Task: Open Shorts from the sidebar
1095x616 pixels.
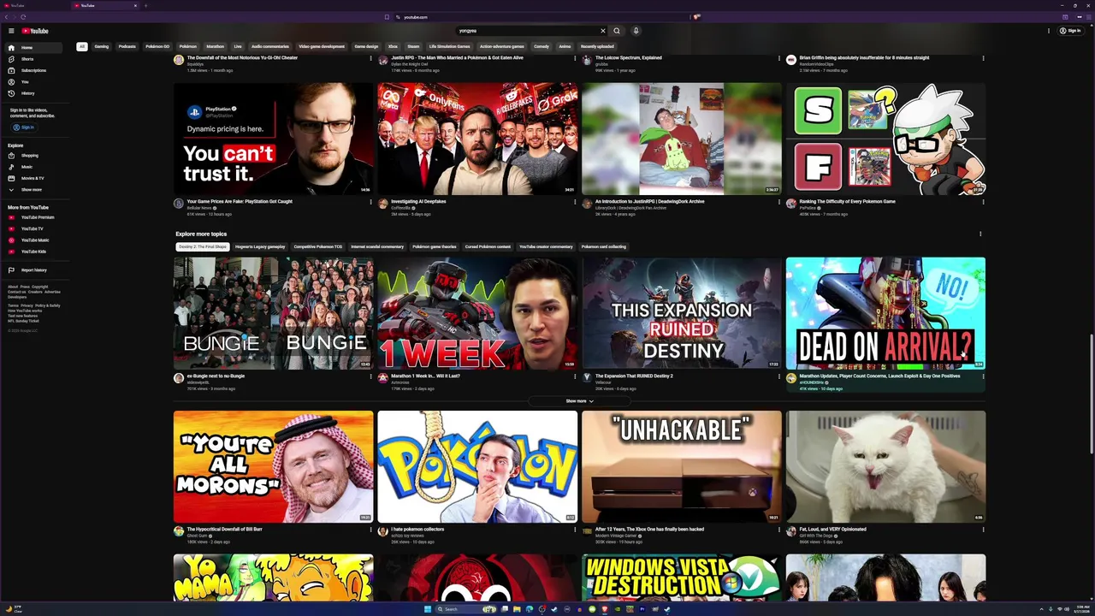Action: (33, 59)
